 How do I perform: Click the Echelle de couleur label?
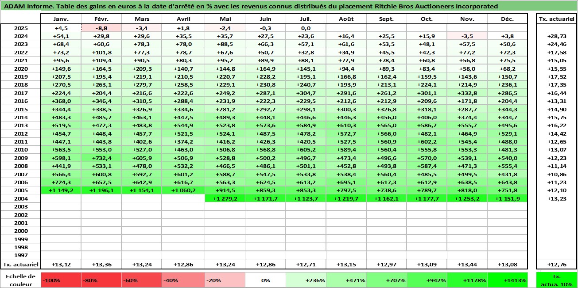(x=20, y=280)
